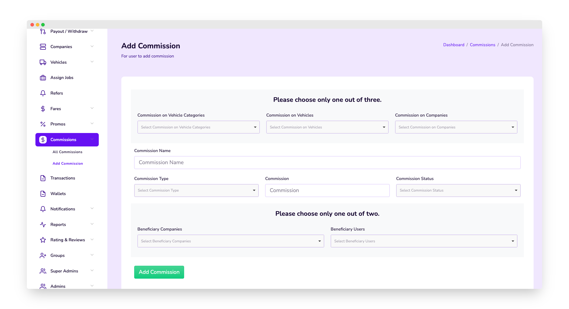Click the Promos percent icon
The height and width of the screenshot is (309, 569).
[x=43, y=124]
